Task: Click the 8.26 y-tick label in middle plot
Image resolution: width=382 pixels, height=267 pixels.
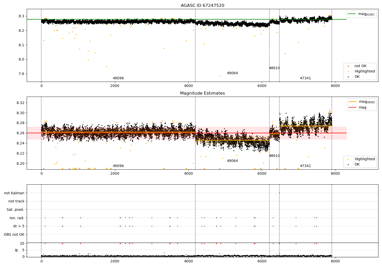Action: 20,133
